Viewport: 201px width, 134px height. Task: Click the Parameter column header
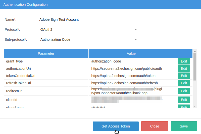point(46,53)
